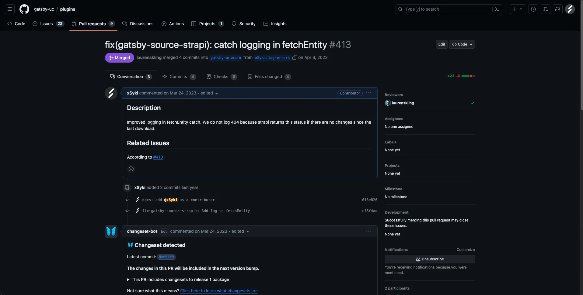
Task: Select the Checks tab
Action: pyautogui.click(x=222, y=77)
